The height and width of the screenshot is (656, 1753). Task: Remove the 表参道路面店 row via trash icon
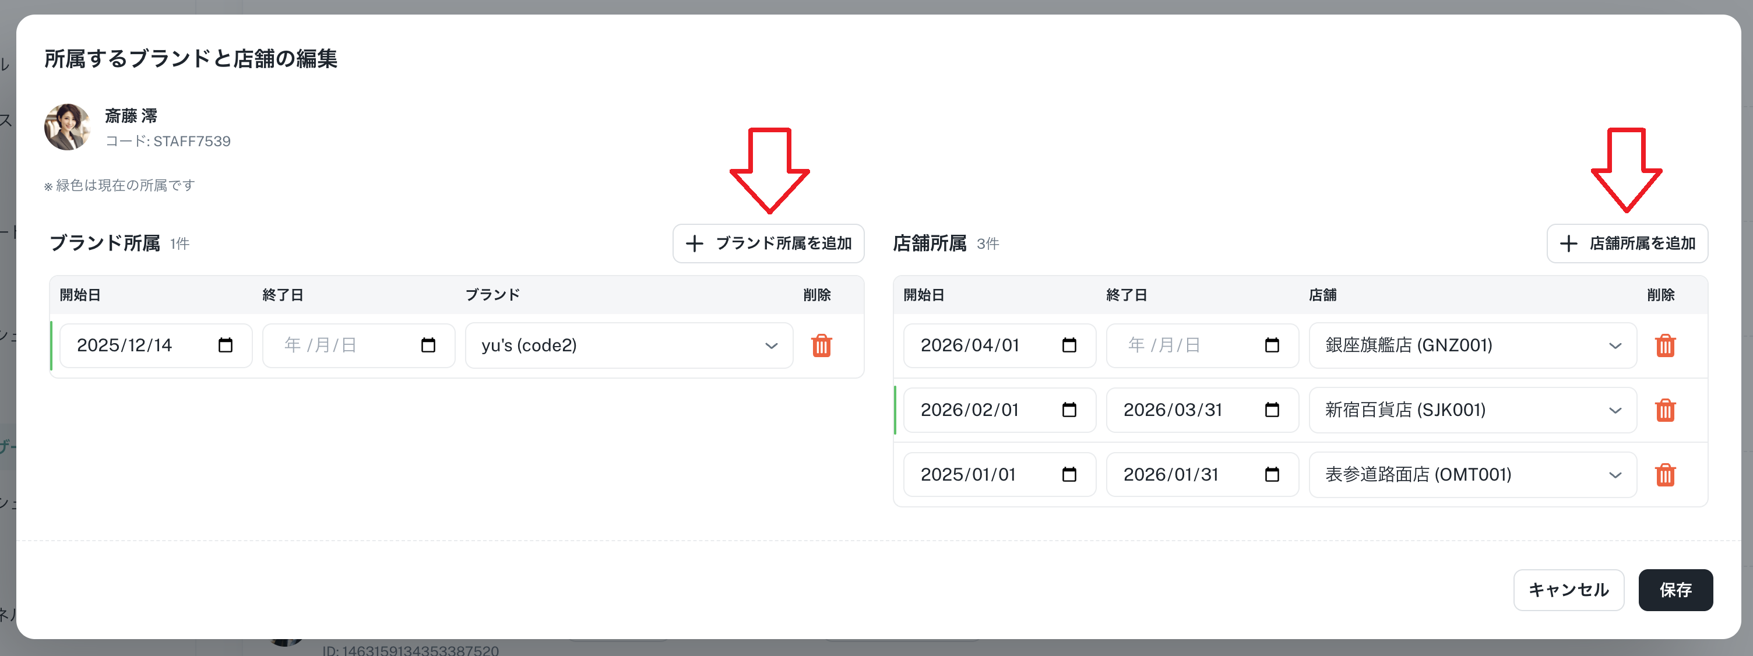tap(1664, 475)
